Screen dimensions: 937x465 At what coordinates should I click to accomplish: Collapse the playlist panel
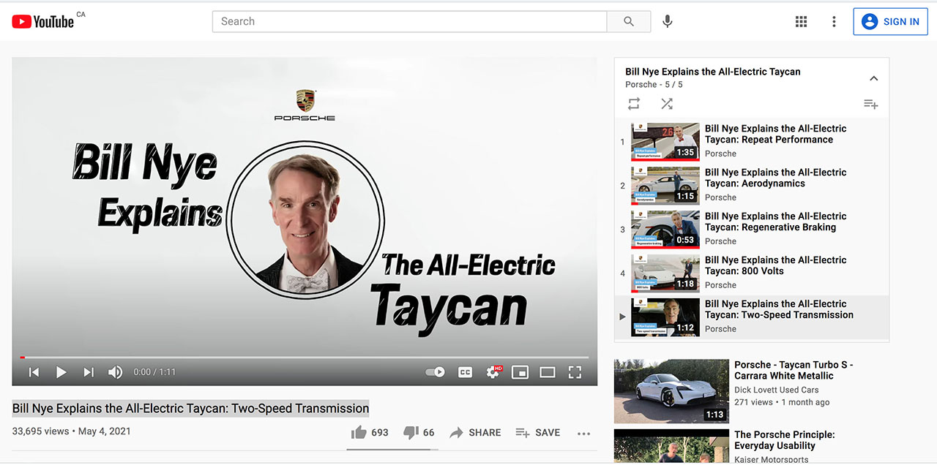pos(873,78)
